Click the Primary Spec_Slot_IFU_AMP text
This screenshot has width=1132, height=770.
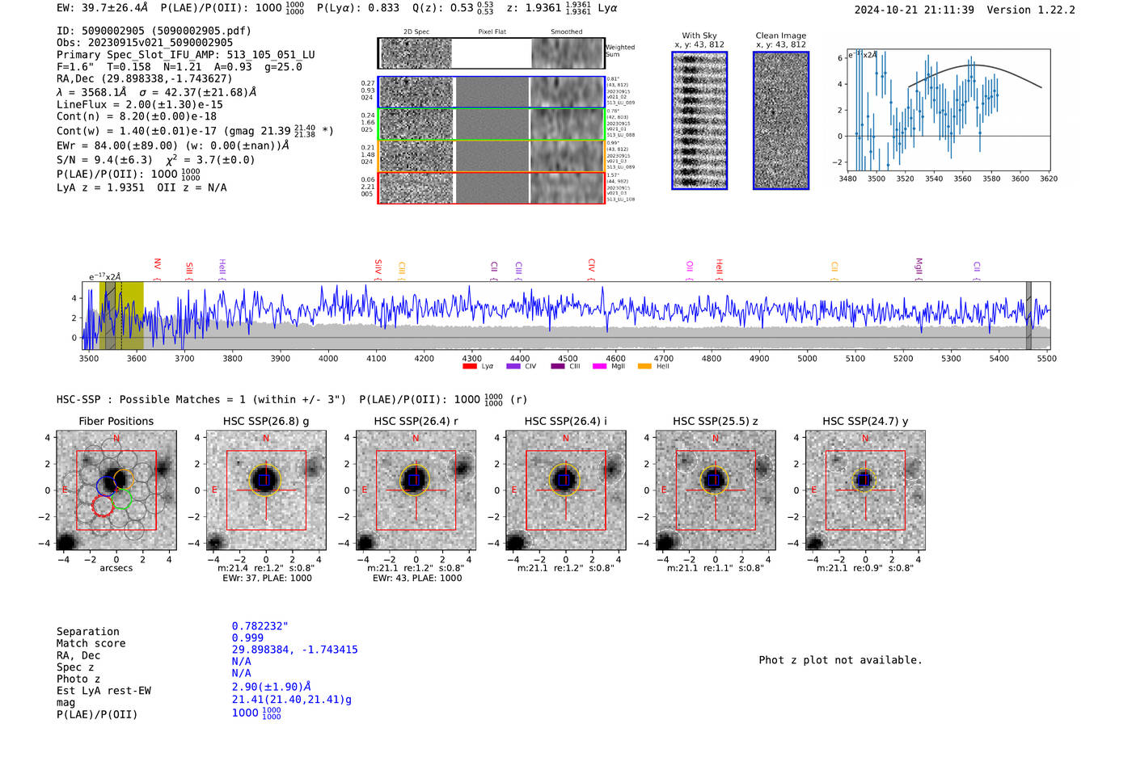tap(186, 54)
